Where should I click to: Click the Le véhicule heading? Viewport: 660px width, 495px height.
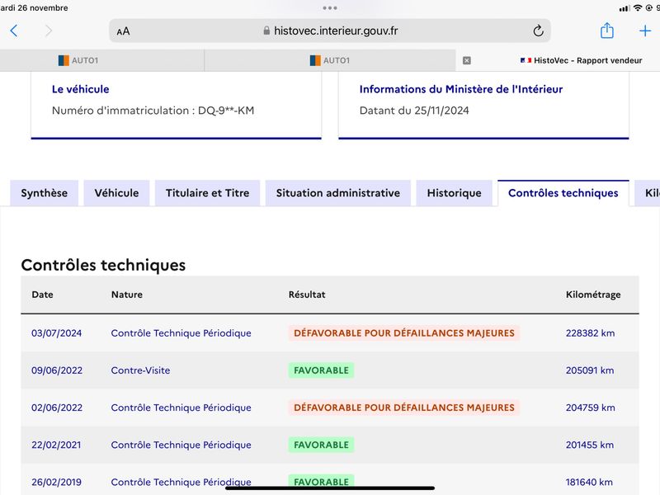tap(80, 89)
